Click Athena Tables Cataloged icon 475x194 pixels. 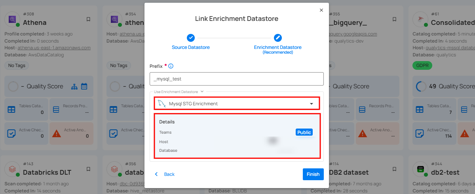pos(11,110)
